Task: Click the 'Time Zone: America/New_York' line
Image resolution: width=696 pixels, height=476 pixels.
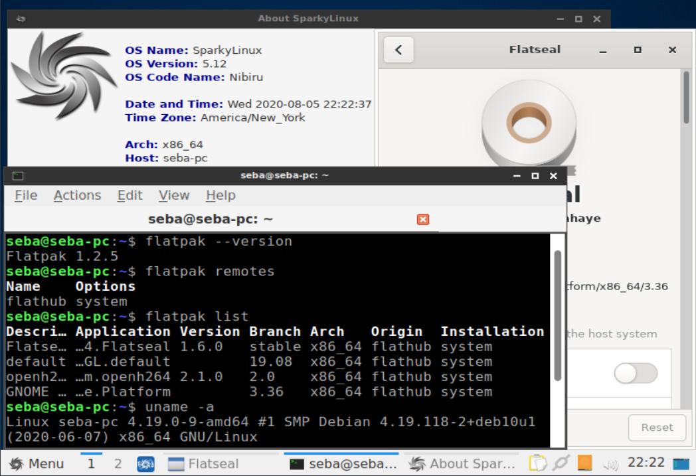Action: [x=215, y=118]
